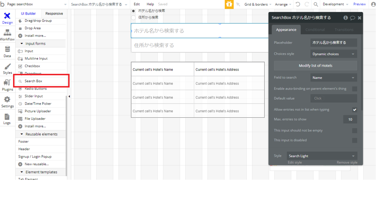Open the Edit menu
The image size is (380, 214).
pos(136,4)
